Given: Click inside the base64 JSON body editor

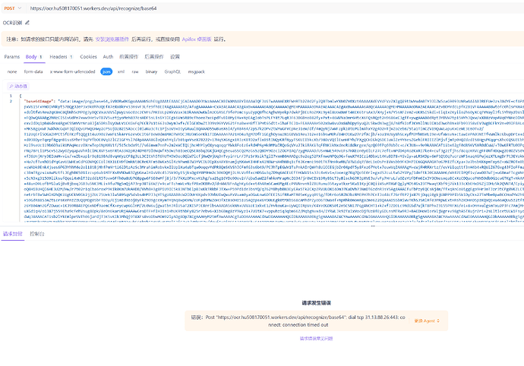Looking at the screenshot, I should coord(272,157).
